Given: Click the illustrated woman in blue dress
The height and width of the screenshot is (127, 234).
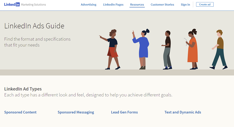Looking at the screenshot, I should point(141,49).
